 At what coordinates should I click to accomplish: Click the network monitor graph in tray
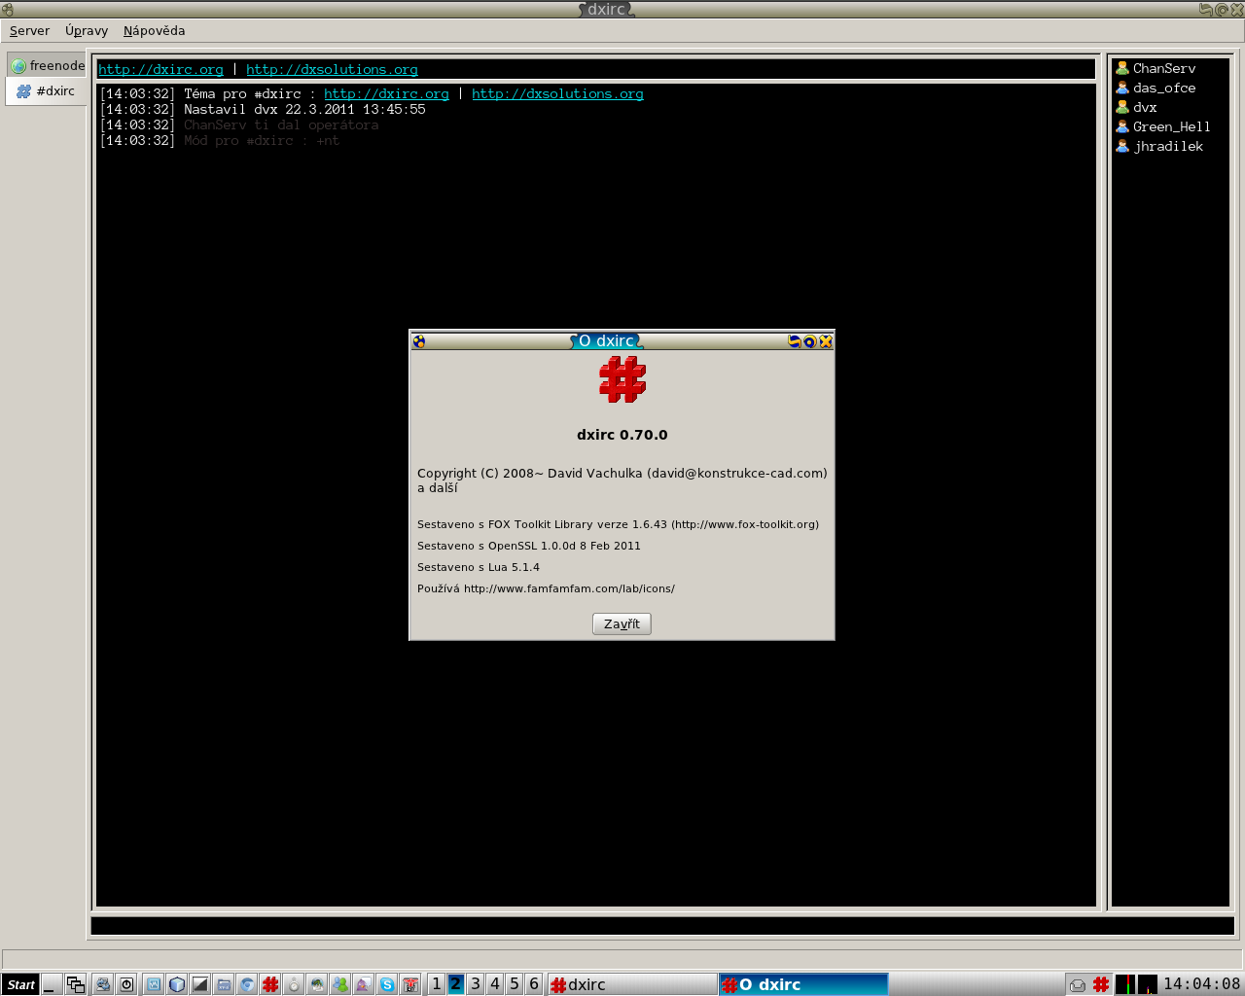click(1148, 984)
